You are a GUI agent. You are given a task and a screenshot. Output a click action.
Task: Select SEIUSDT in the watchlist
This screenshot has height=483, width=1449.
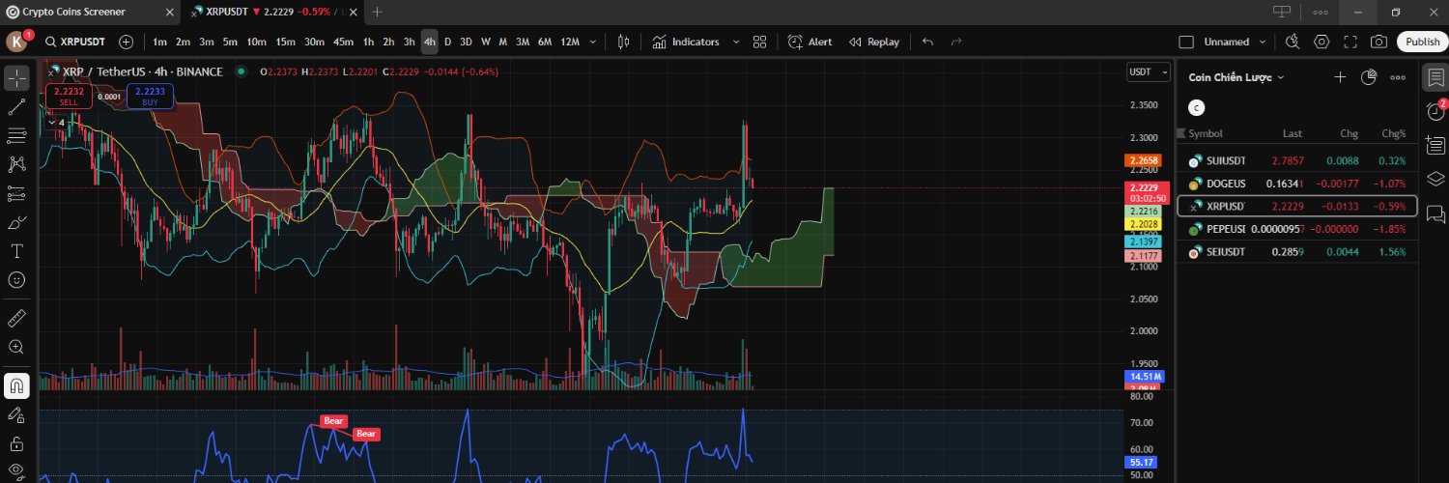[1296, 252]
